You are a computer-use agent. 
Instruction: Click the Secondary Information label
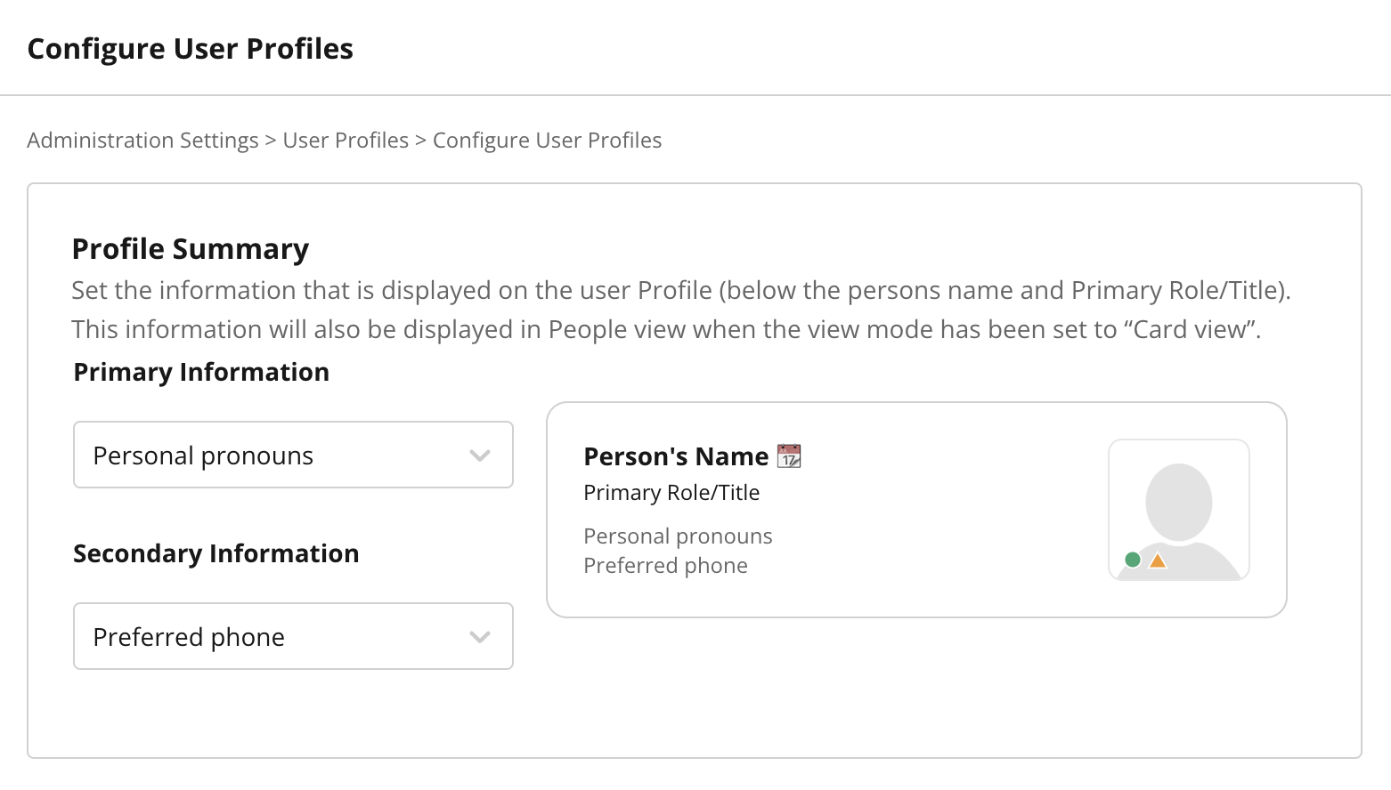pyautogui.click(x=216, y=553)
